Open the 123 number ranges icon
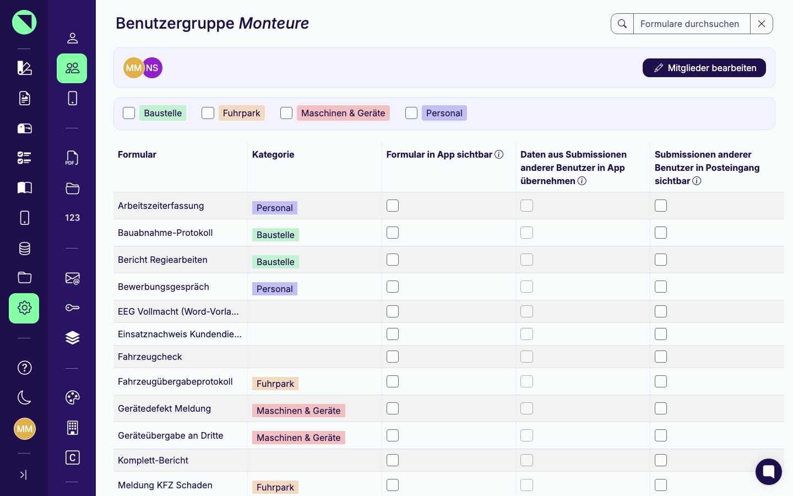 tap(72, 218)
